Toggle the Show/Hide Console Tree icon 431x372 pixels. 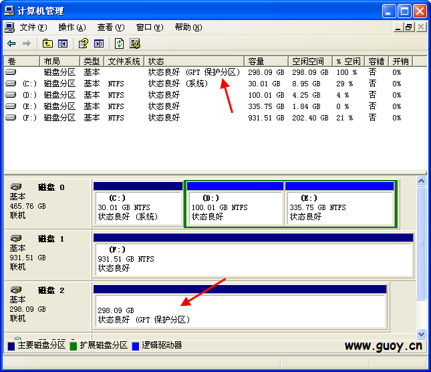pos(63,43)
